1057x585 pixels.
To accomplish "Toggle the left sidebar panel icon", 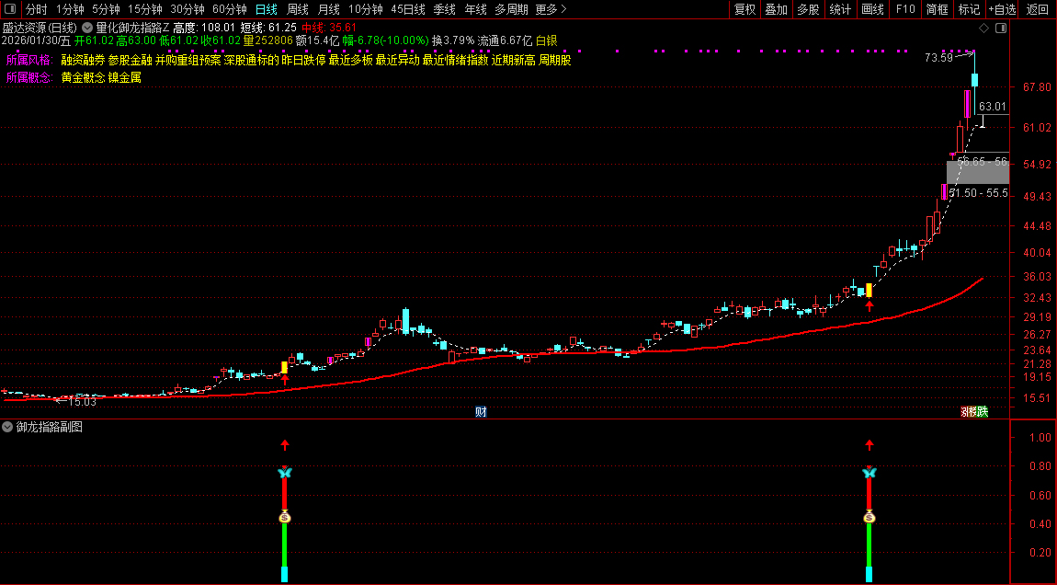I will [10, 9].
